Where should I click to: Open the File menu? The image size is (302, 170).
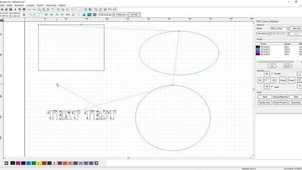pyautogui.click(x=2, y=5)
